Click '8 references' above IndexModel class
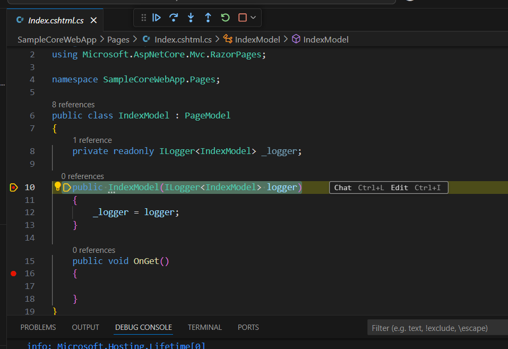Image resolution: width=508 pixels, height=349 pixels. (73, 105)
